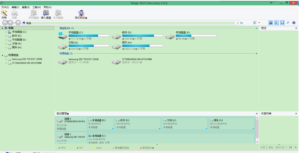Open the 工具(W) menu
The height and width of the screenshot is (153, 299).
click(x=37, y=7)
